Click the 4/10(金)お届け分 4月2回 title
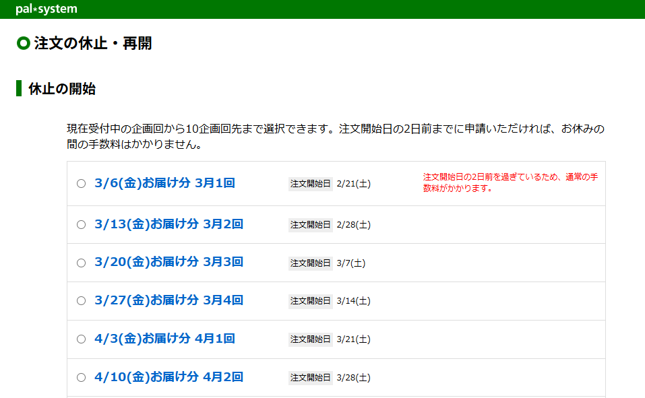The height and width of the screenshot is (398, 645). 168,377
